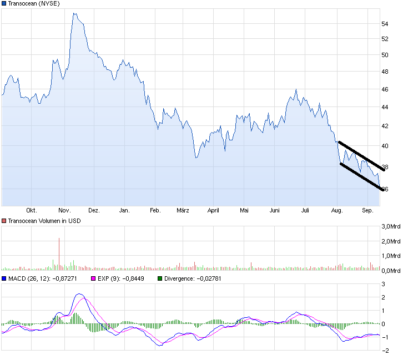Click the price peak above 54 in November
This screenshot has height=355, width=403.
pyautogui.click(x=74, y=13)
